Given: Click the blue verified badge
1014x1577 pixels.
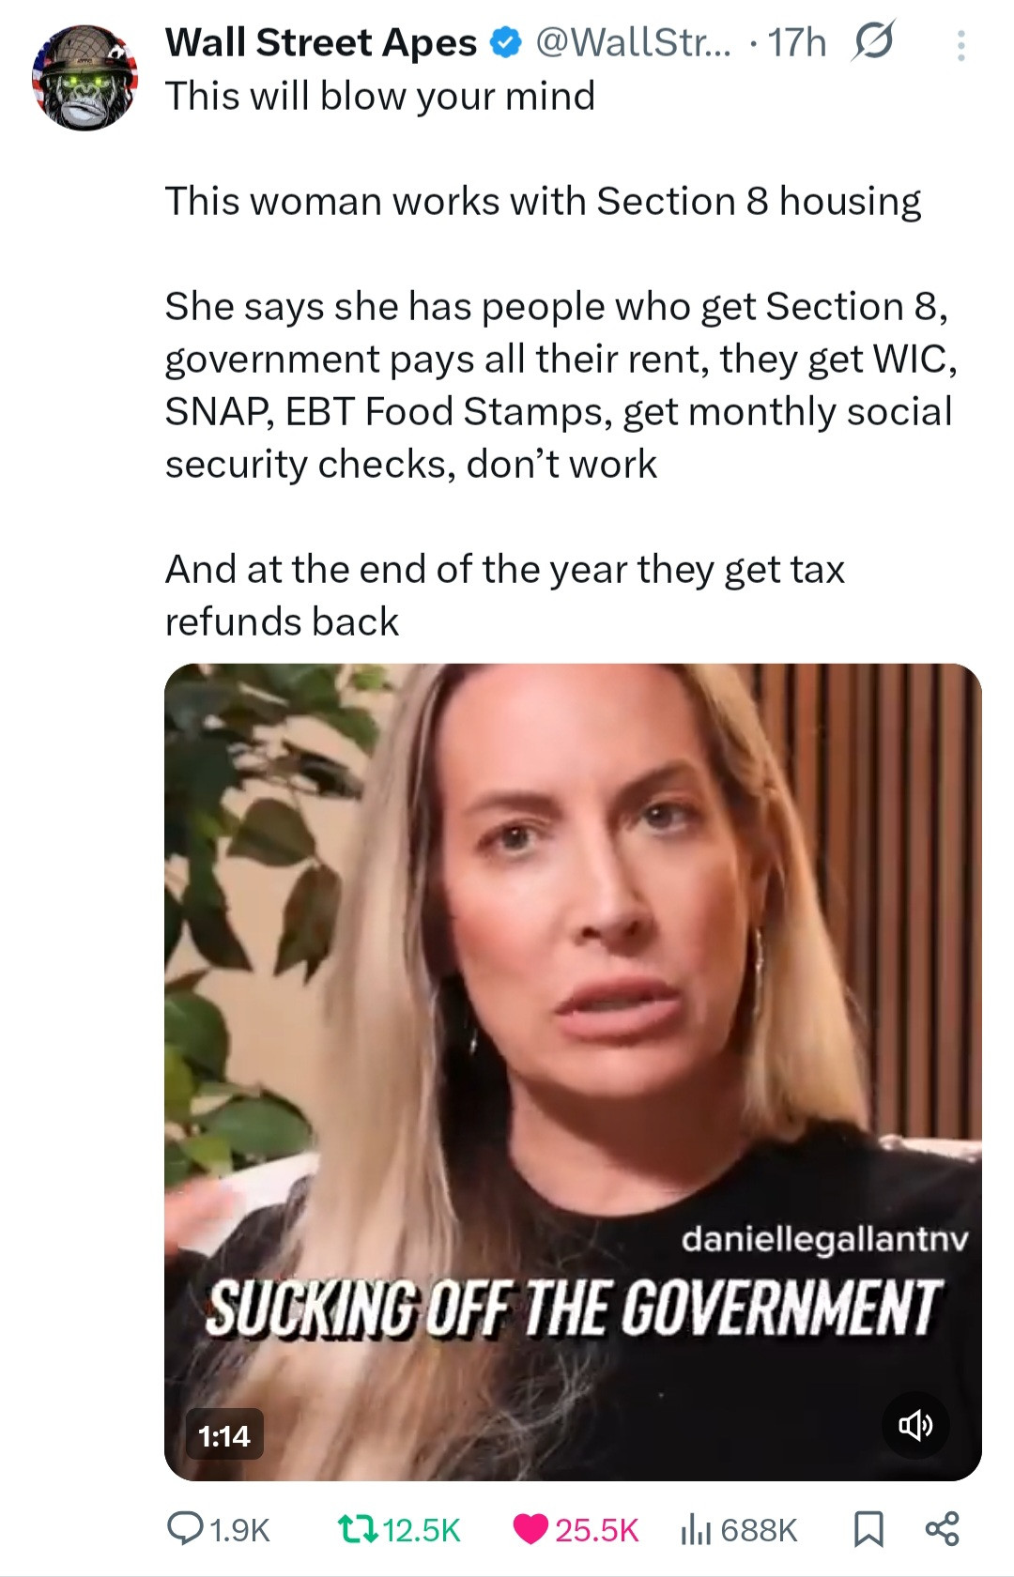Looking at the screenshot, I should pos(506,42).
